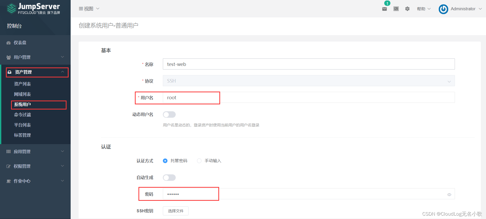Click the 名称 input field
486x219 pixels.
click(x=309, y=64)
